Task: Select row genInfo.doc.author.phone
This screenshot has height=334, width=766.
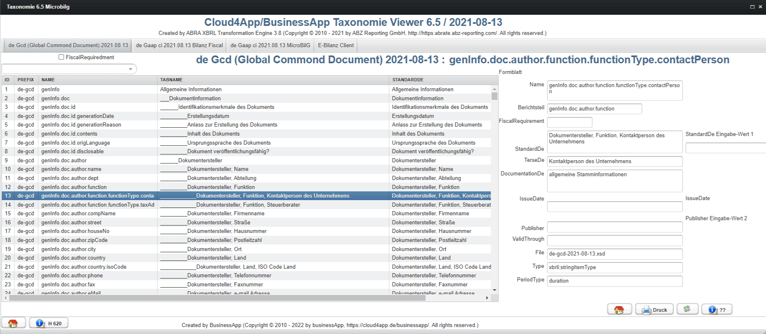Action: pos(246,276)
